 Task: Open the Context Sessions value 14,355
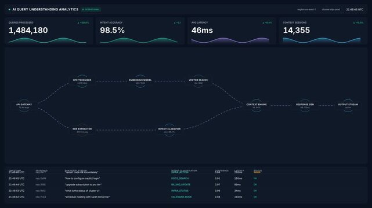[297, 30]
